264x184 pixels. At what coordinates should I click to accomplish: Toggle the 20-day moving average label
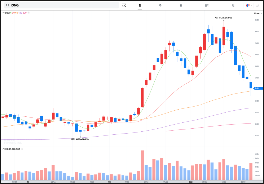click(13, 13)
